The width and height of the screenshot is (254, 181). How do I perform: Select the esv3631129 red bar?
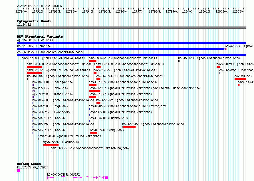(93, 85)
